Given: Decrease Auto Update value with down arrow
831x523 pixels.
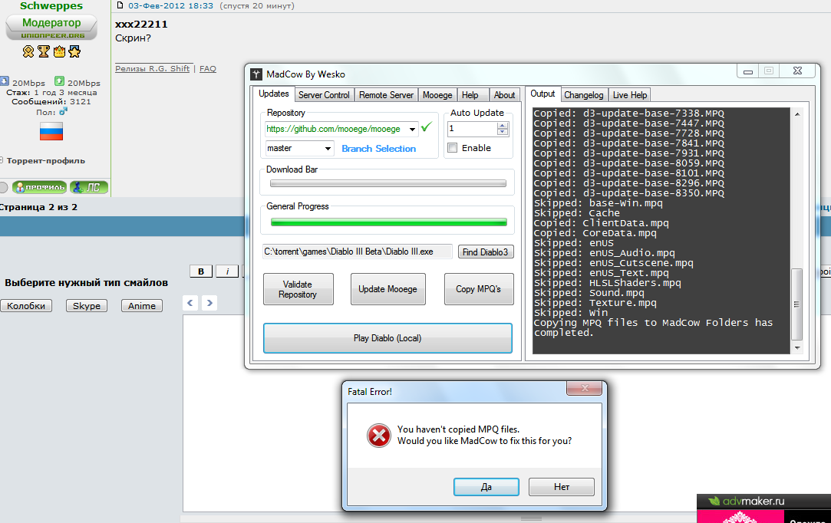Looking at the screenshot, I should (503, 132).
